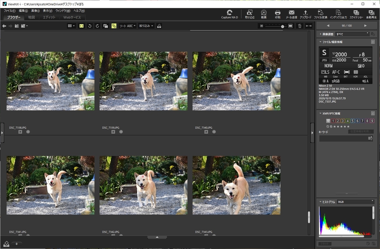Click the move-up-folder icon
Image resolution: width=380 pixels, height=249 pixels.
pos(17,26)
